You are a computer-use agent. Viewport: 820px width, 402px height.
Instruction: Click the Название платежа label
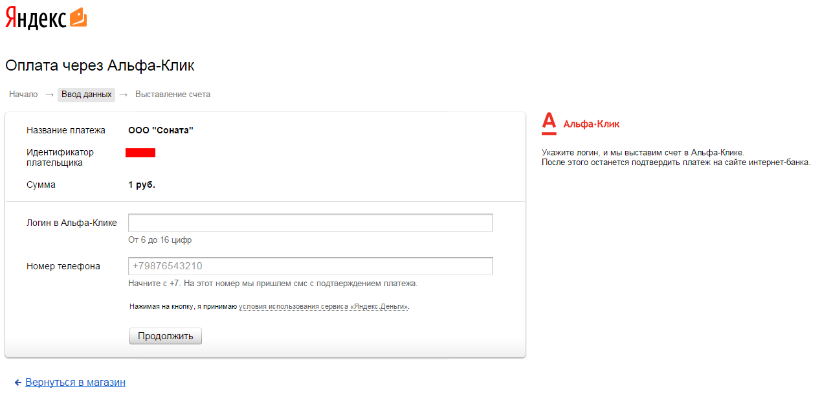pyautogui.click(x=65, y=130)
